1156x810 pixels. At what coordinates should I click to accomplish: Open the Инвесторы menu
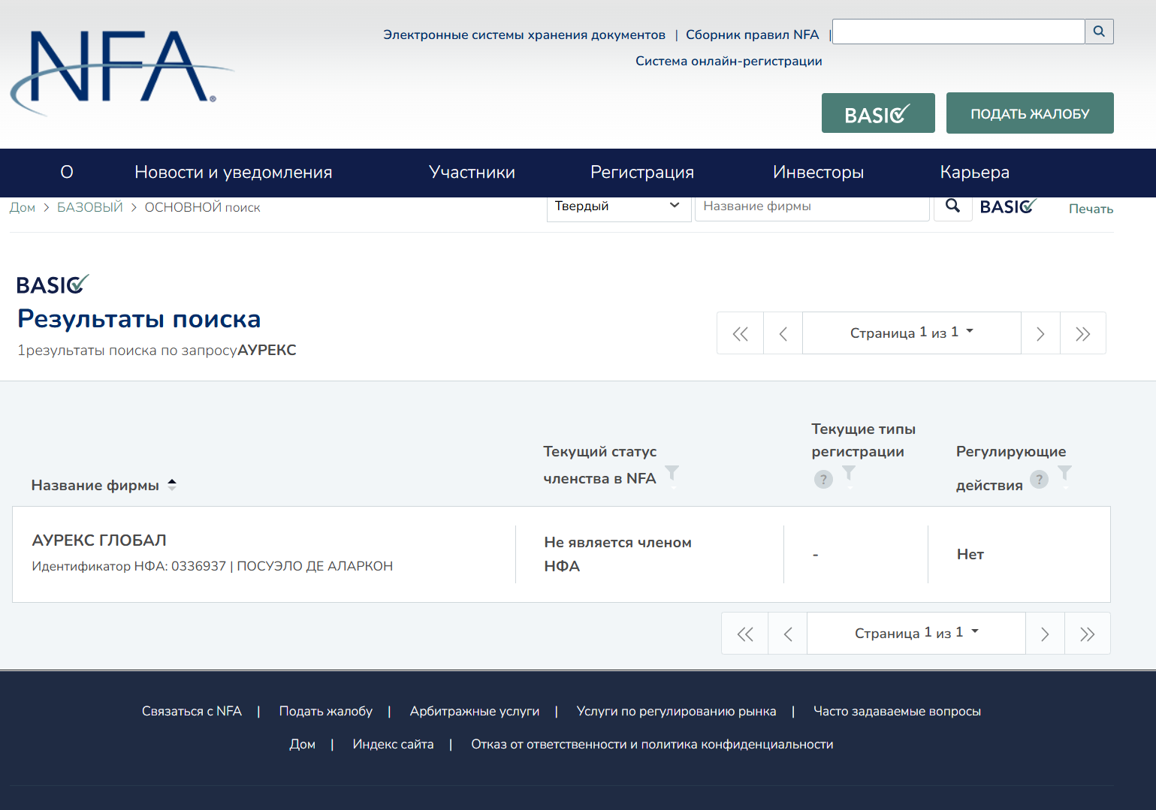[818, 173]
